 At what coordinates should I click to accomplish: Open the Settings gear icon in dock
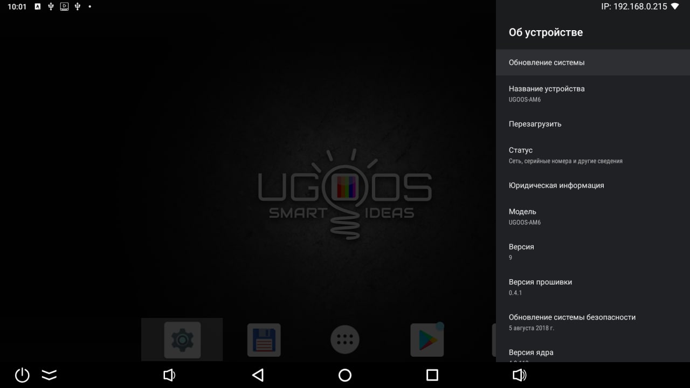click(x=182, y=340)
